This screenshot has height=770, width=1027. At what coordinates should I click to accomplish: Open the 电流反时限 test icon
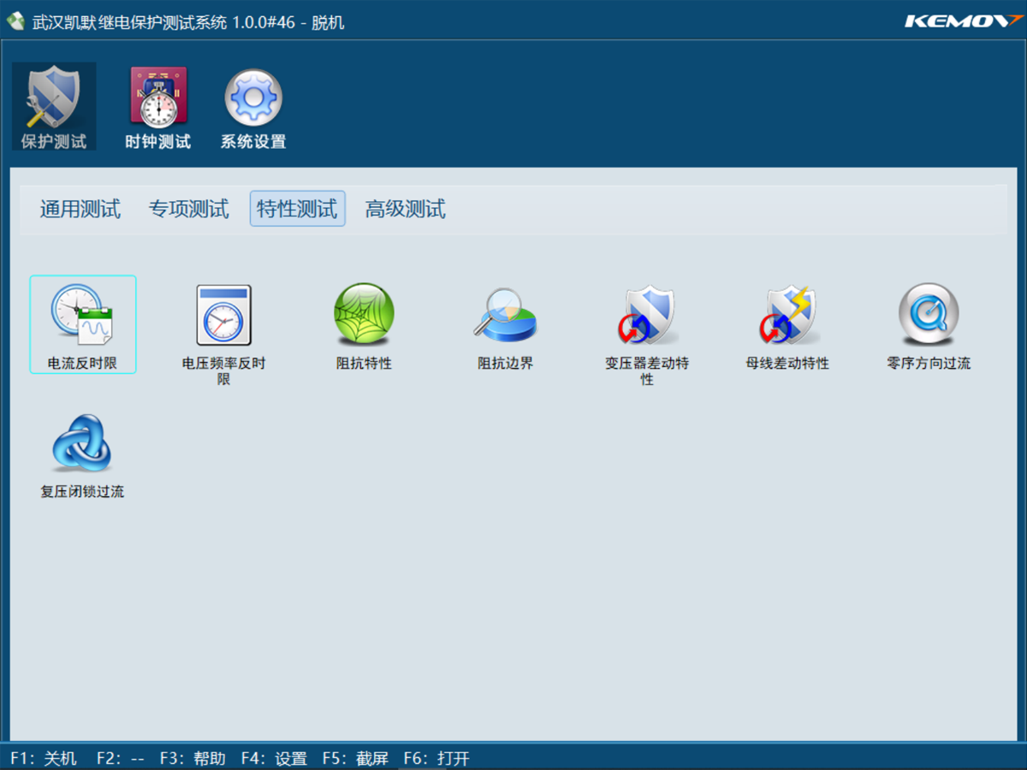(82, 315)
